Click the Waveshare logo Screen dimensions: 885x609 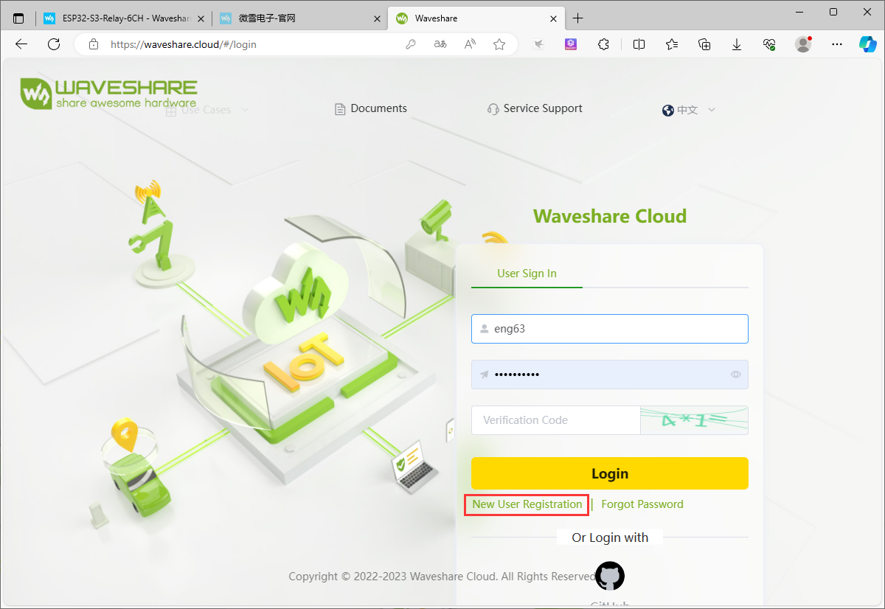[108, 94]
